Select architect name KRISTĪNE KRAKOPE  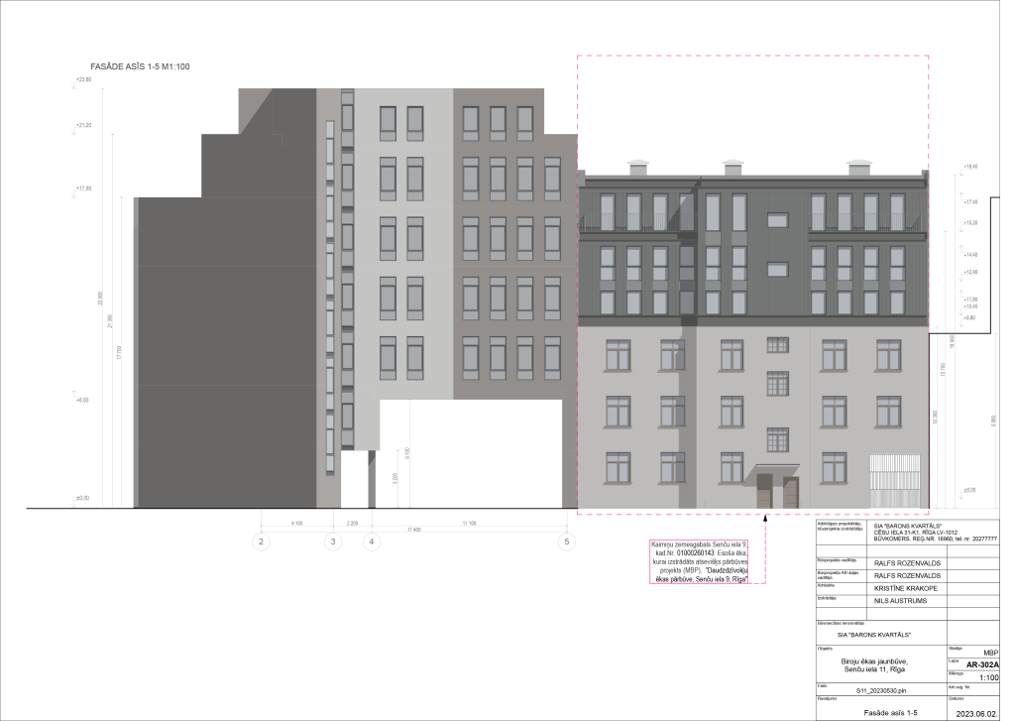click(x=905, y=587)
